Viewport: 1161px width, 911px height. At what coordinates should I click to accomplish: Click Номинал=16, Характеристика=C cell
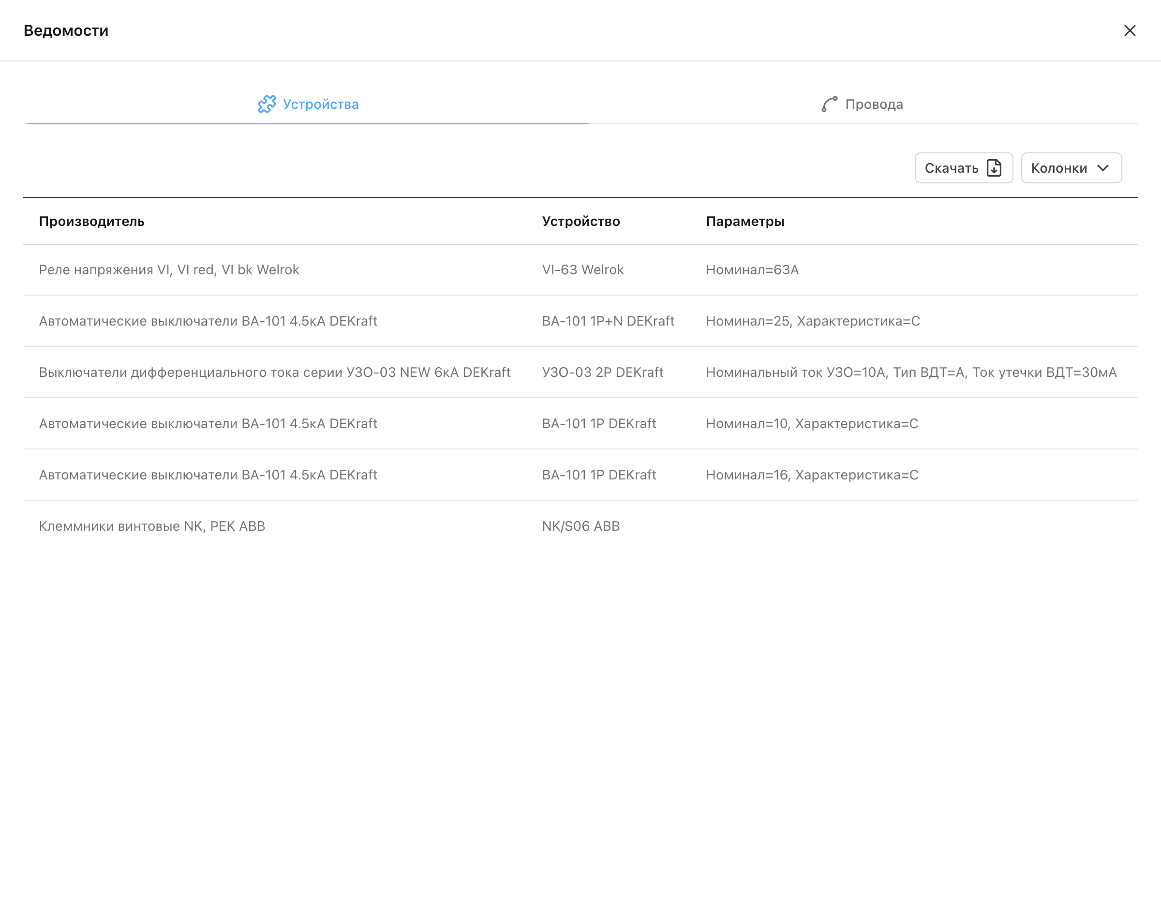[x=812, y=475]
